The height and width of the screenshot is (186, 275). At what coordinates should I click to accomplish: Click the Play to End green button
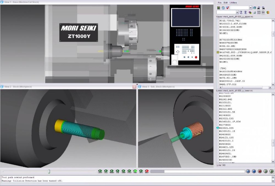(x=271, y=171)
